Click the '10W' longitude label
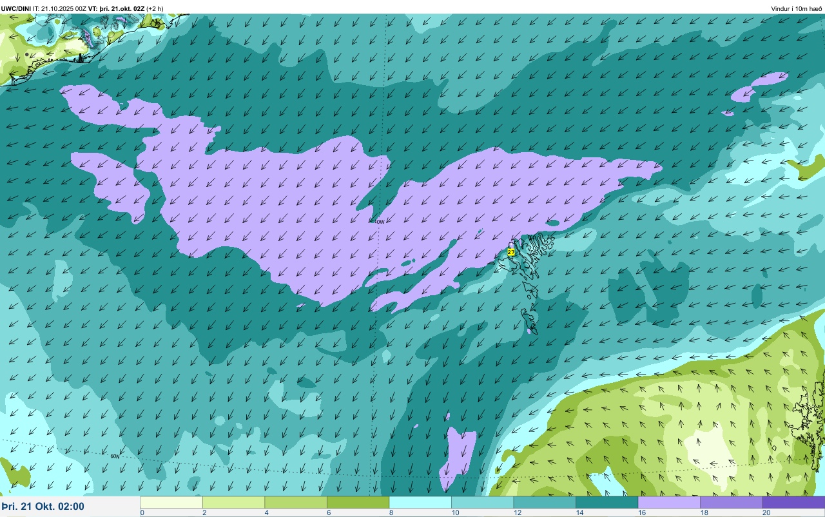Screen dimensions: 825x517 pos(380,222)
